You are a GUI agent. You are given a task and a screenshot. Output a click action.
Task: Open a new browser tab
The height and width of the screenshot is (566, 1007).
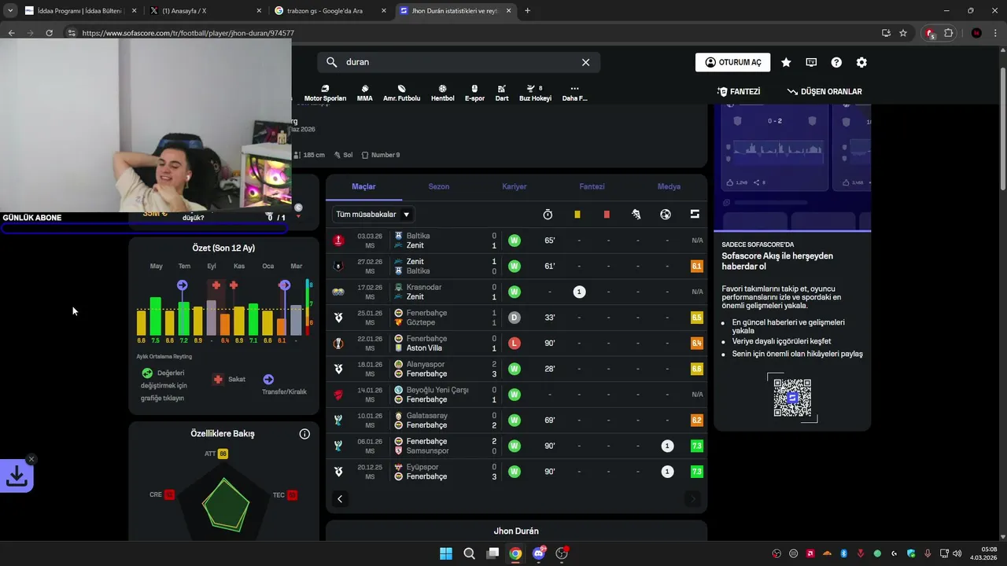(x=527, y=11)
